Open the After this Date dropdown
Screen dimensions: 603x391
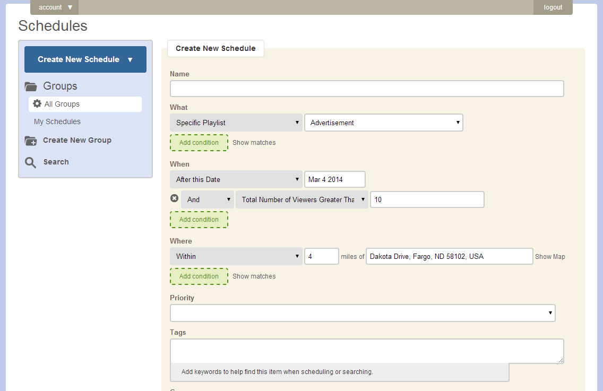click(x=236, y=179)
